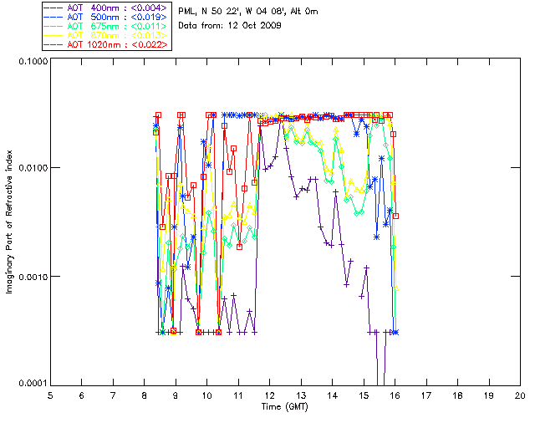Click the x-axis tick label 10
Image resolution: width=535 pixels, height=428 pixels.
(x=206, y=395)
